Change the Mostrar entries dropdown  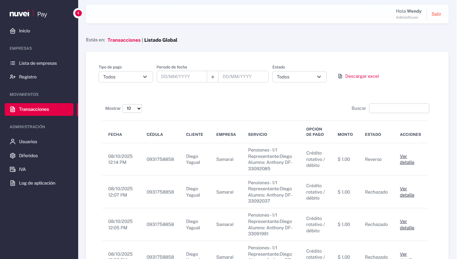[x=132, y=108]
